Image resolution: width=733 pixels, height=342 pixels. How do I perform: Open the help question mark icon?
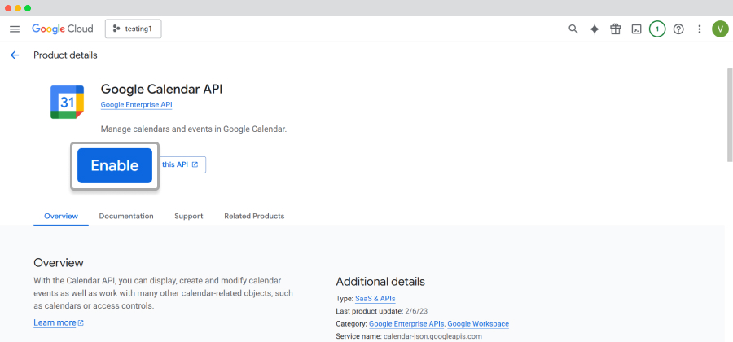(x=678, y=29)
